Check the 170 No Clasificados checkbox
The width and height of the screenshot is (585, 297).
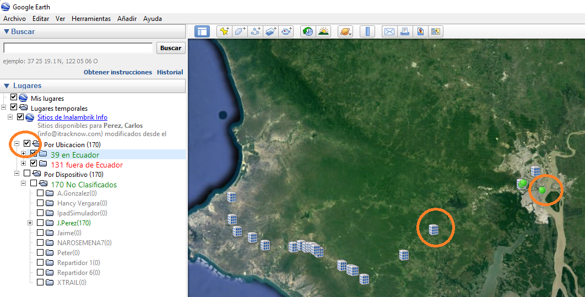34,183
